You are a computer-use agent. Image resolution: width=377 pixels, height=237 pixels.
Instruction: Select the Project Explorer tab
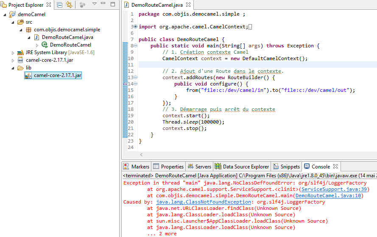(x=26, y=5)
